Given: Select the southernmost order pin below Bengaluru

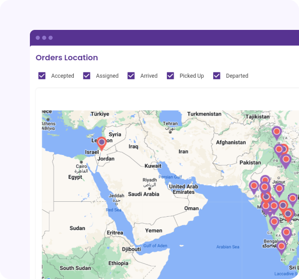Looking at the screenshot, I should (x=282, y=246).
